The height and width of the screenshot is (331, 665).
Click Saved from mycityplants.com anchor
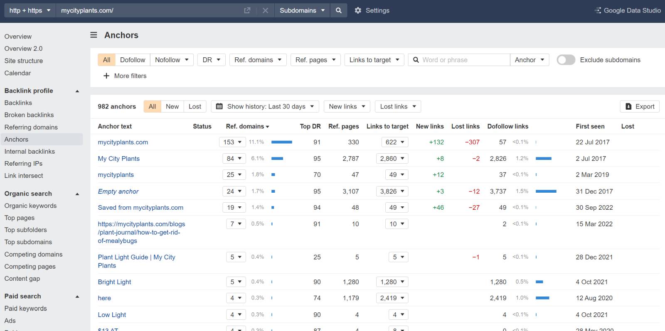pyautogui.click(x=140, y=208)
